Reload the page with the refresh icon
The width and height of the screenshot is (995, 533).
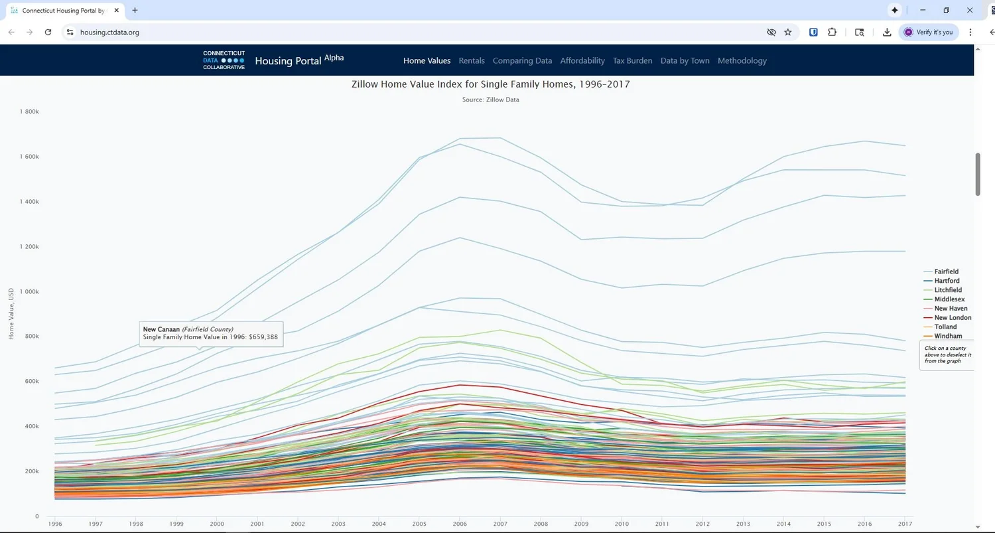47,32
